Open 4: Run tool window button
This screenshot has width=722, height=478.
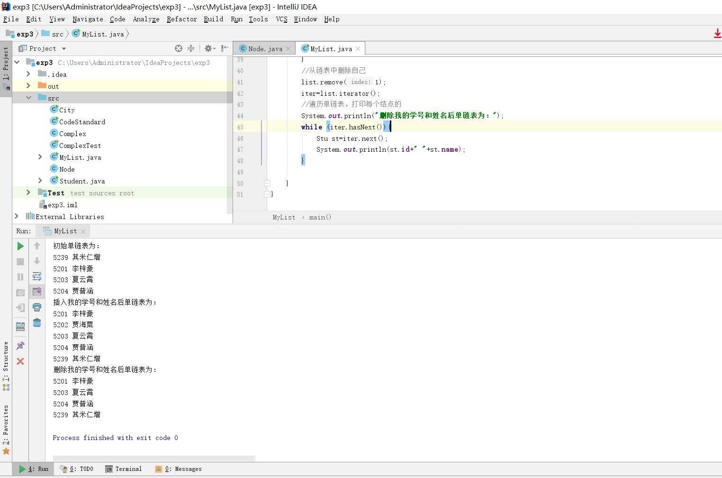click(x=34, y=469)
